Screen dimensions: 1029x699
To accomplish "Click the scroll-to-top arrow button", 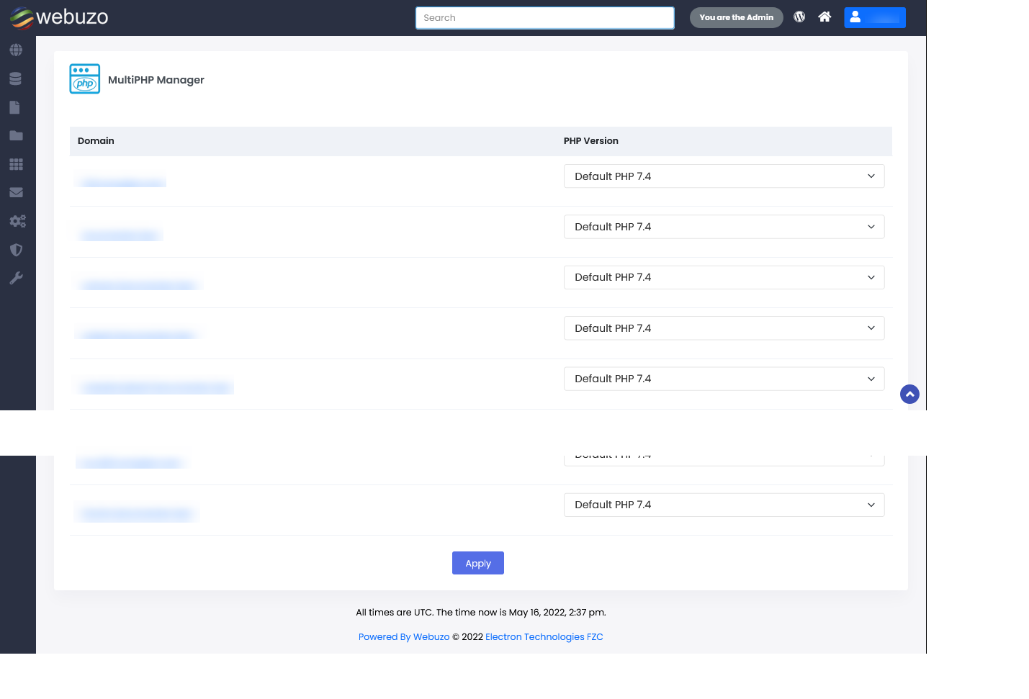I will click(909, 394).
